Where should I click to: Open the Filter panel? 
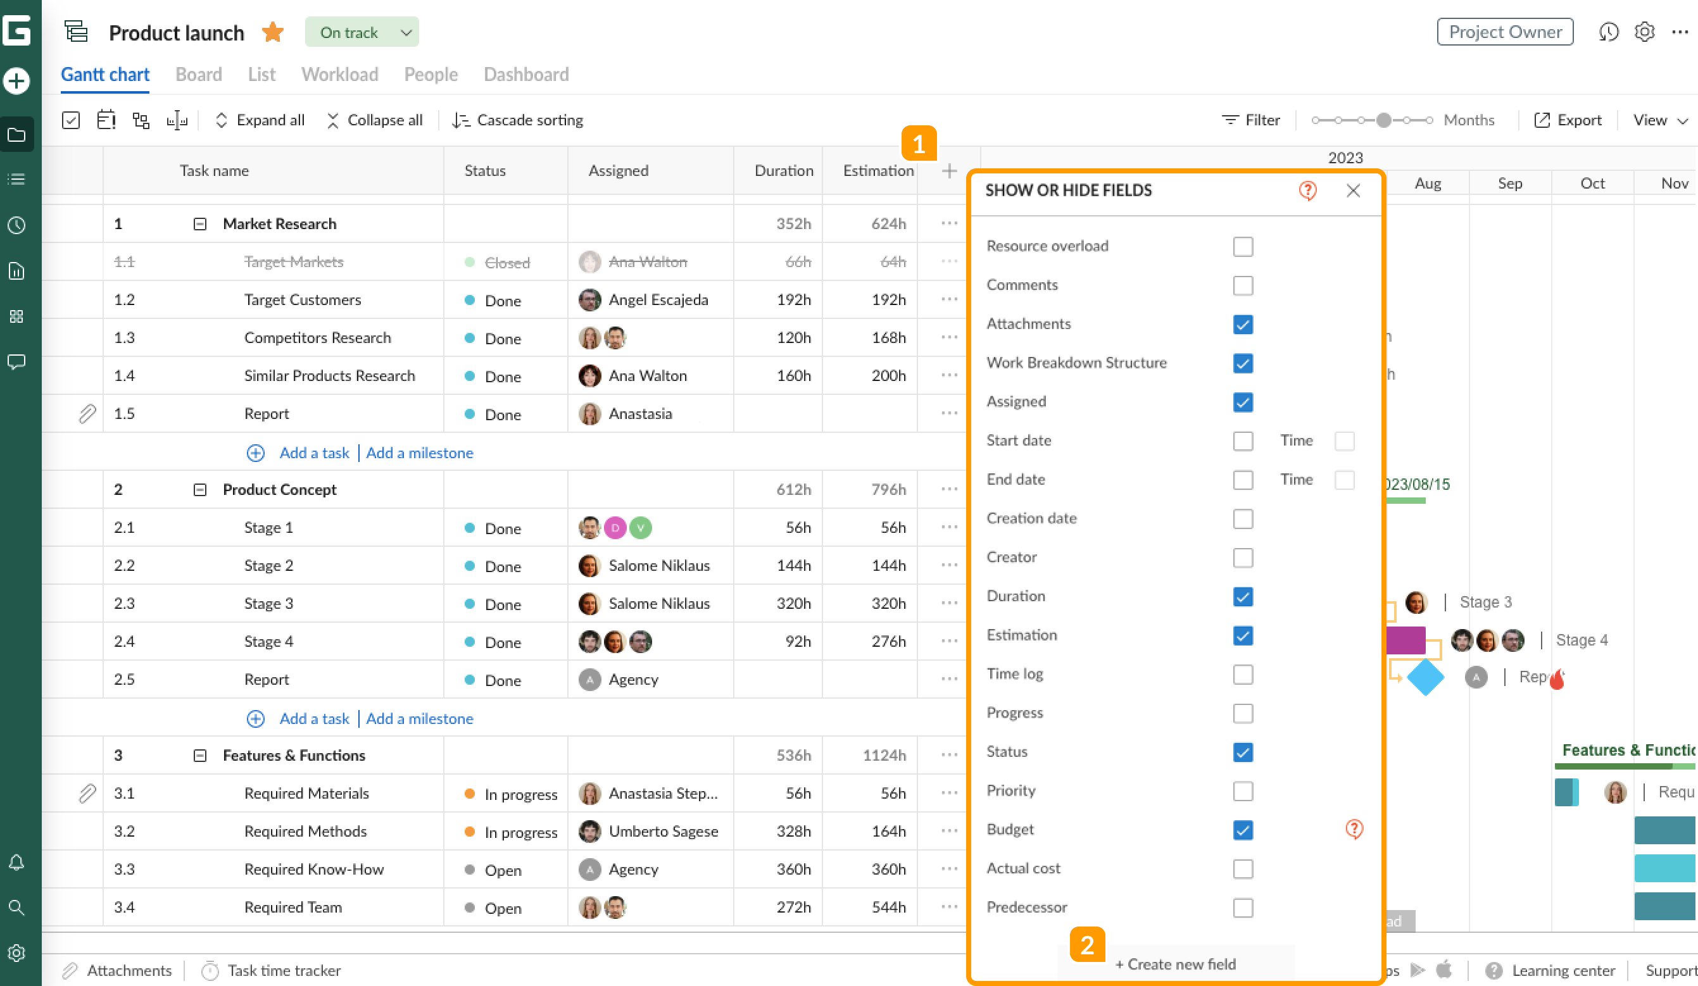click(x=1251, y=120)
